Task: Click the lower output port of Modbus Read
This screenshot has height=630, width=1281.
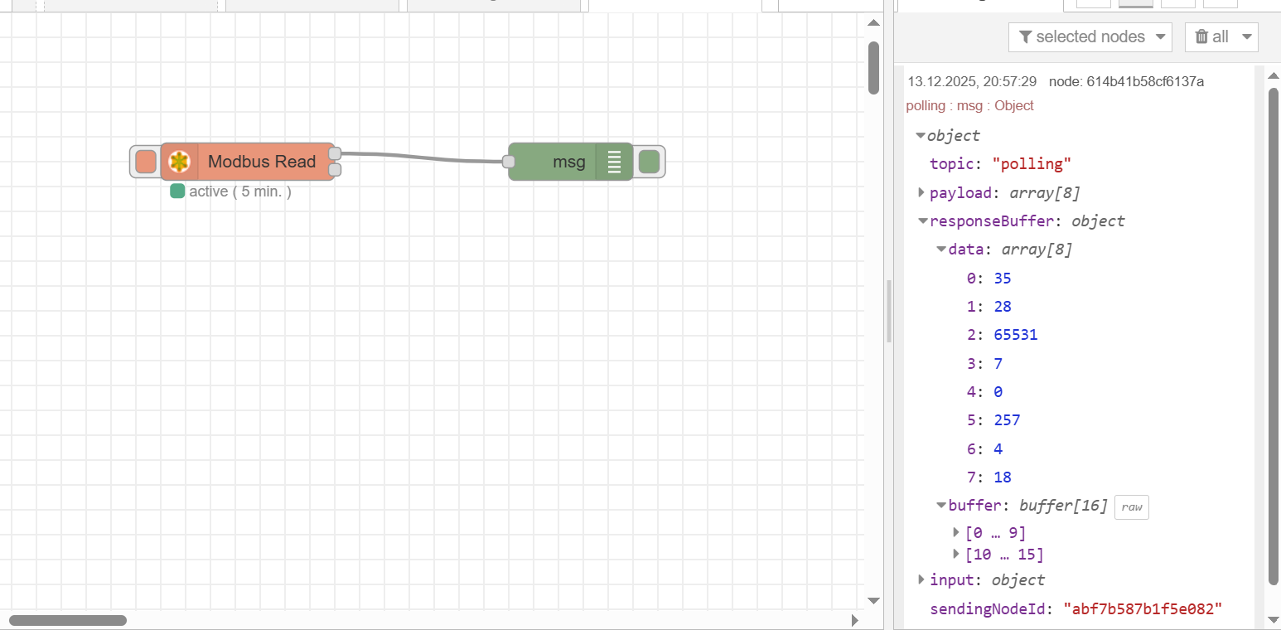Action: pyautogui.click(x=335, y=170)
